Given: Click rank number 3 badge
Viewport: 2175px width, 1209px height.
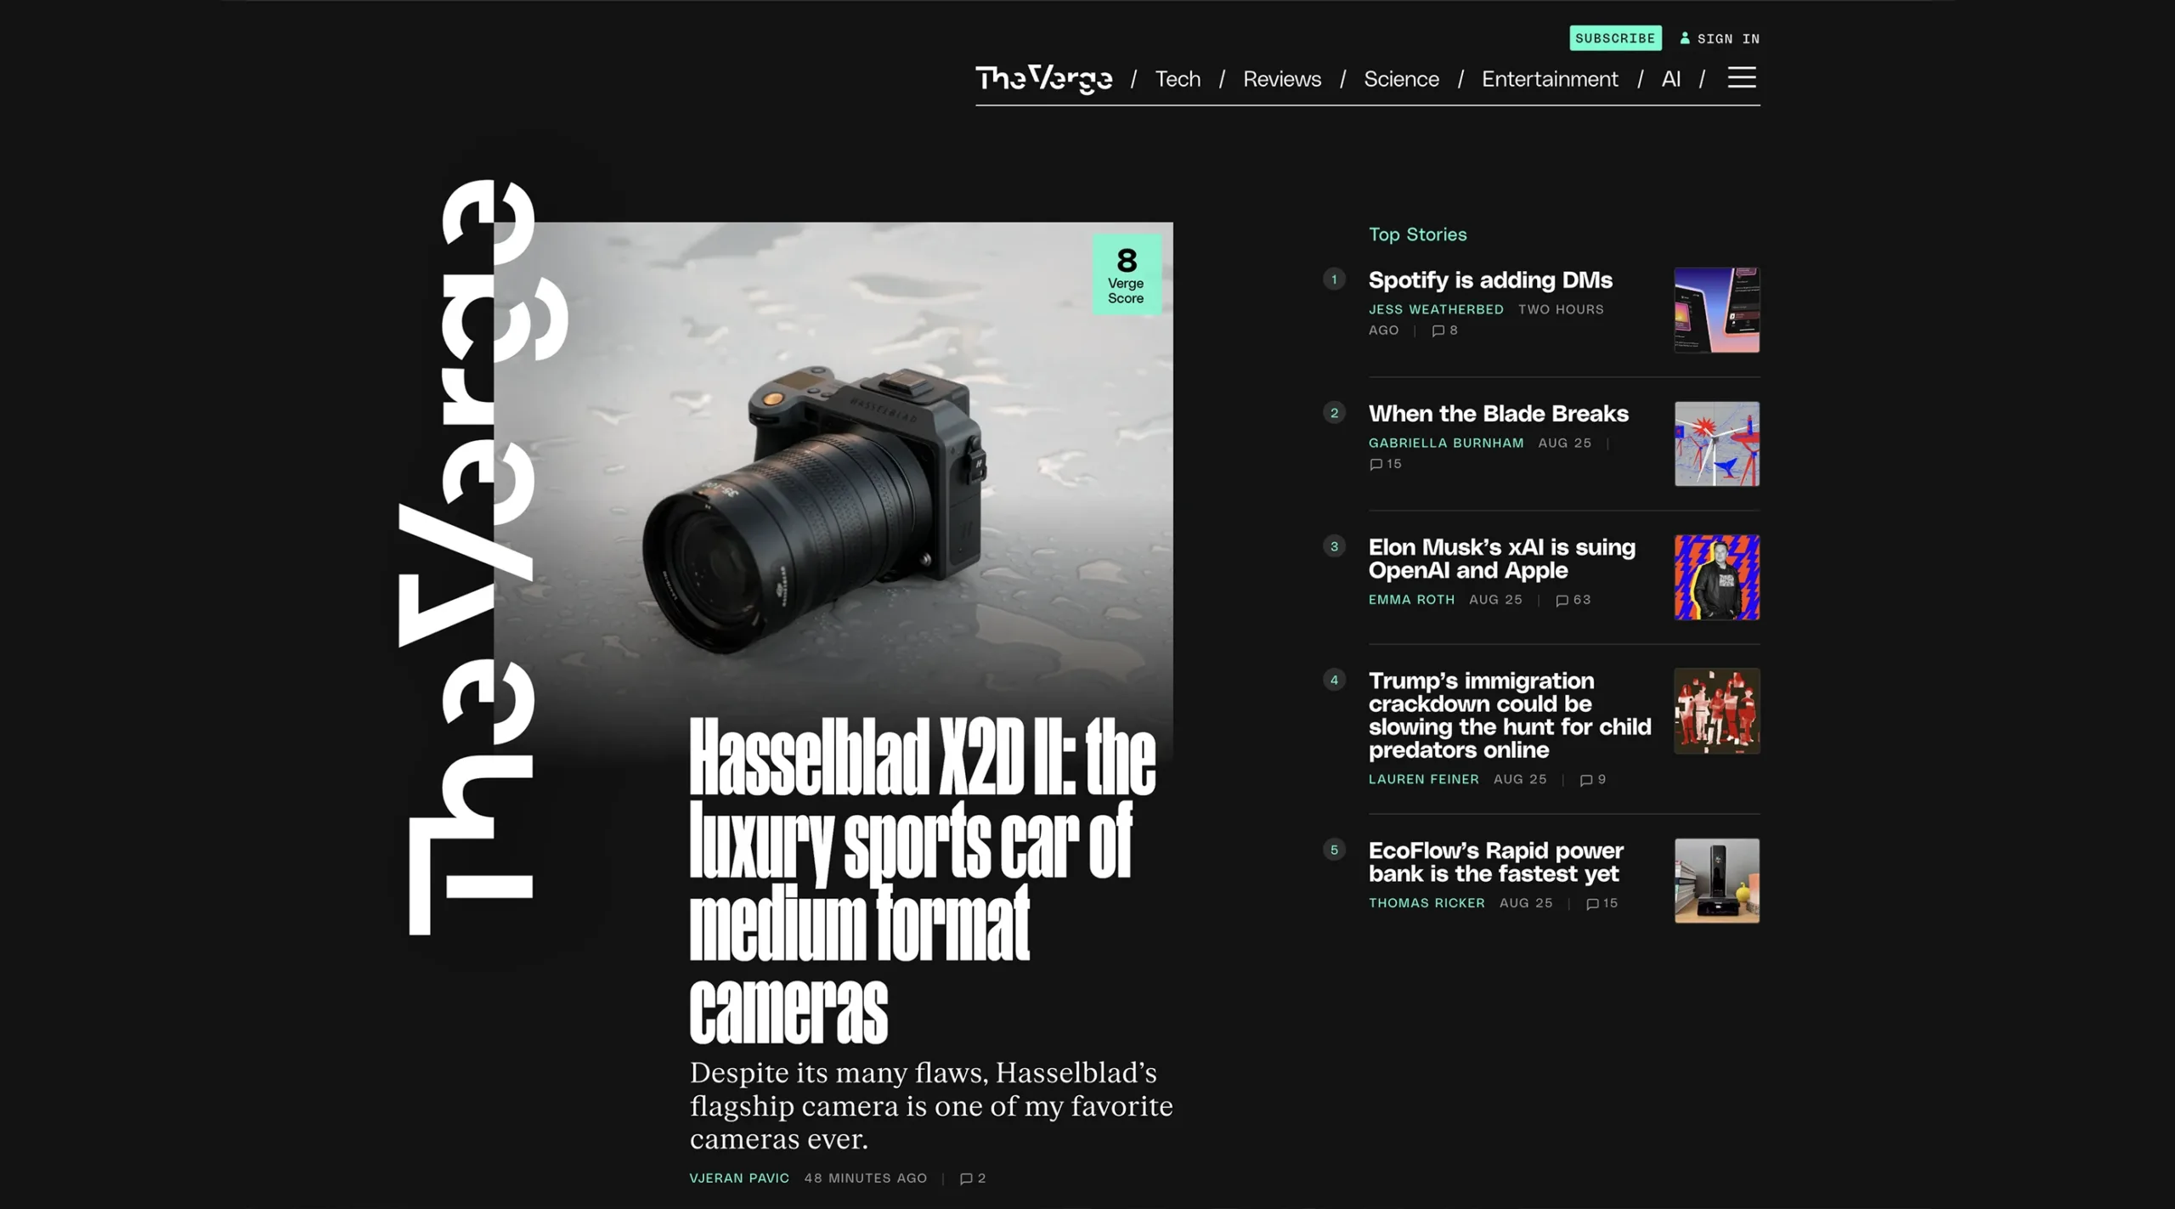Looking at the screenshot, I should 1334,546.
